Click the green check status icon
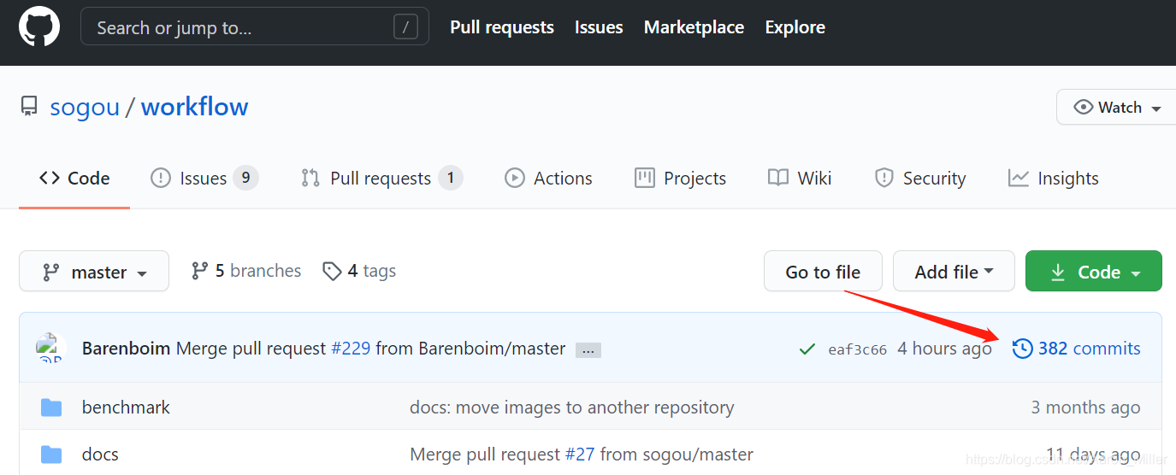Viewport: 1176px width, 475px height. coord(806,349)
